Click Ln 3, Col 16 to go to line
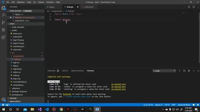The image size is (200, 112). pyautogui.click(x=148, y=105)
